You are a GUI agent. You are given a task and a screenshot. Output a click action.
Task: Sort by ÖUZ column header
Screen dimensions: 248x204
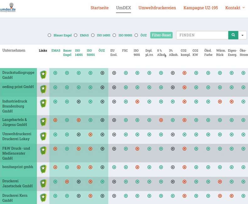click(101, 51)
